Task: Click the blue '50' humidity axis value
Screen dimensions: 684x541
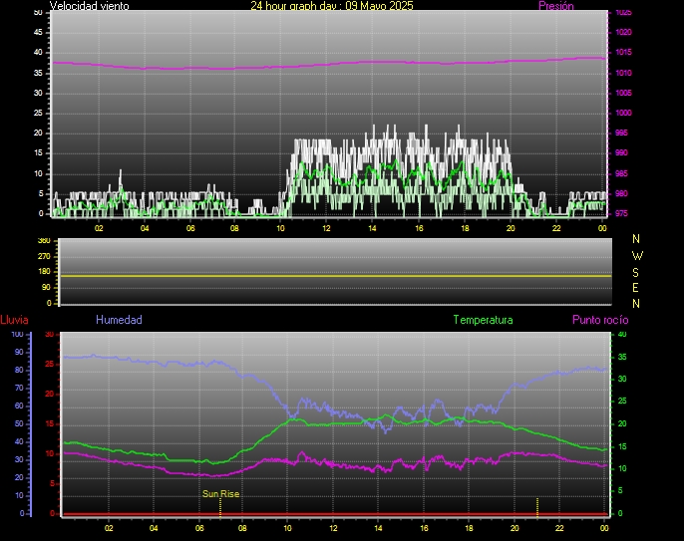Action: click(19, 423)
